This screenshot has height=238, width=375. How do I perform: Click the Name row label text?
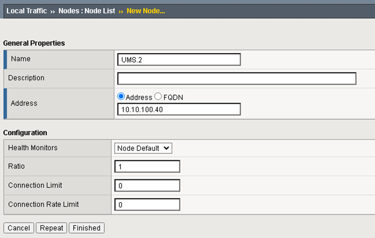point(20,59)
